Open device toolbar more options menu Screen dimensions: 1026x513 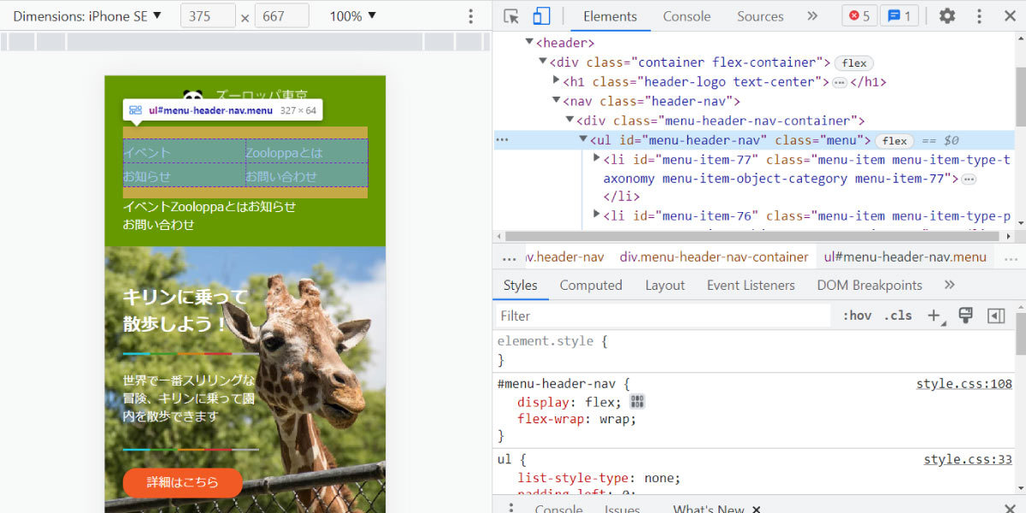[x=470, y=16]
